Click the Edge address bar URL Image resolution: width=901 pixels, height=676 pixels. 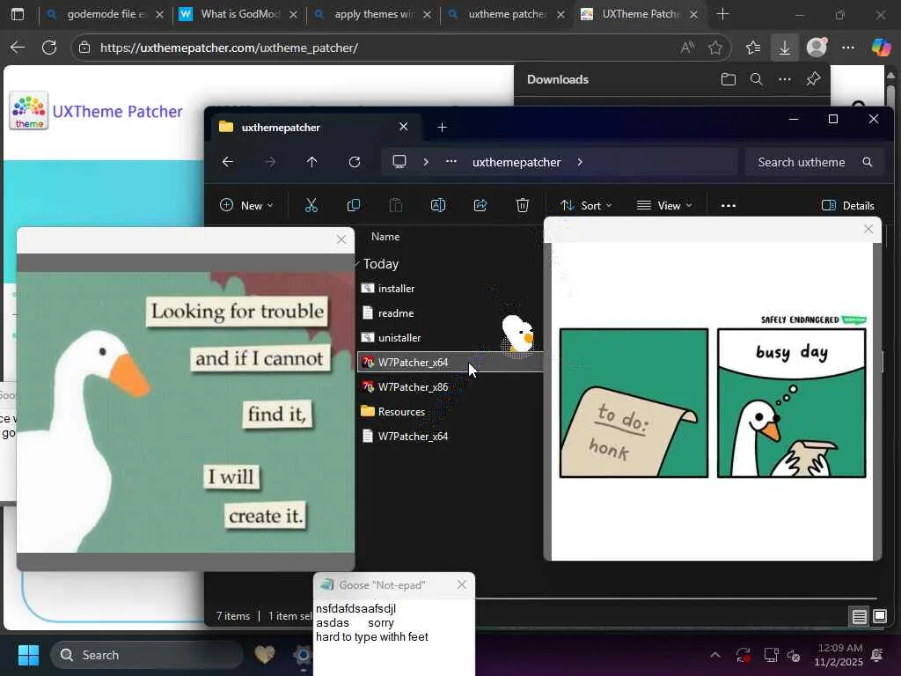pos(229,48)
